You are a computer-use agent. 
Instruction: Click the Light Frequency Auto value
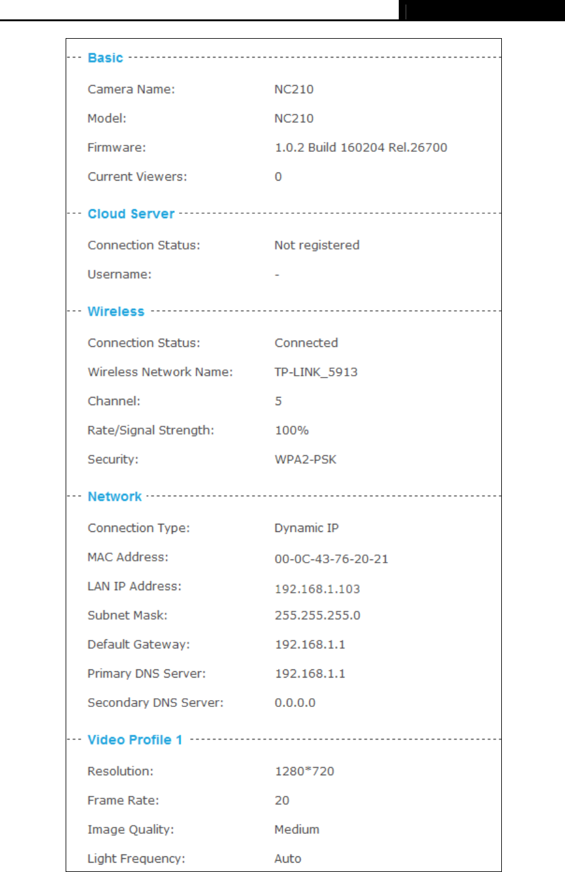pos(287,859)
